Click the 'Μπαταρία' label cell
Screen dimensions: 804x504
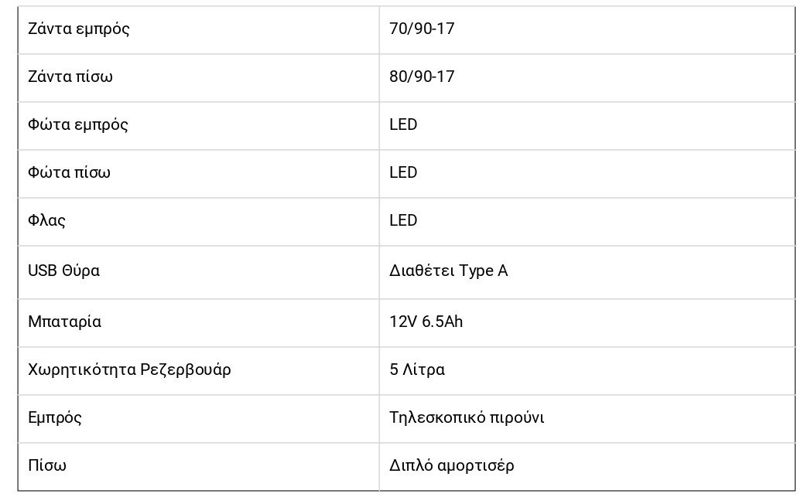64,322
